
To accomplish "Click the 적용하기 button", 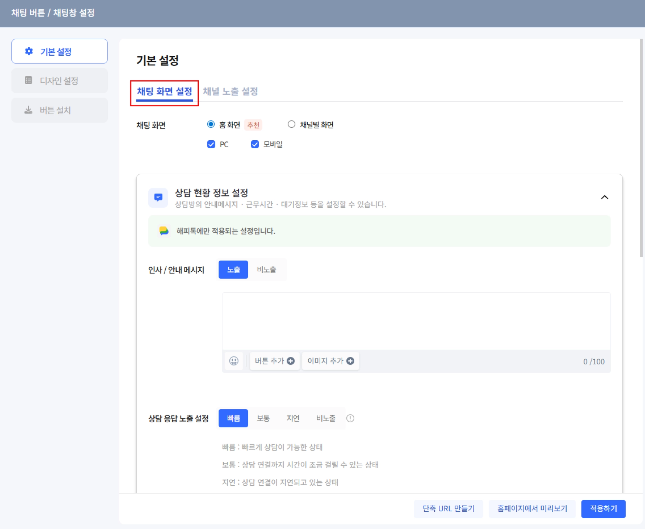I will pyautogui.click(x=603, y=509).
